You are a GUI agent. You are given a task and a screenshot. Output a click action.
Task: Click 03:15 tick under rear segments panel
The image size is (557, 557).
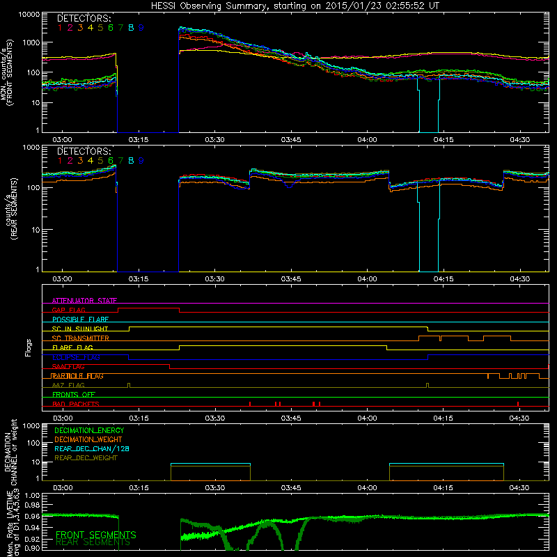click(x=139, y=279)
